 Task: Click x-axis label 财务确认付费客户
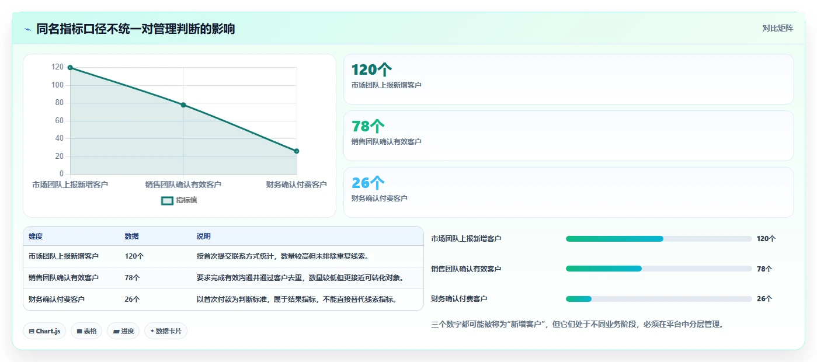[x=296, y=185]
